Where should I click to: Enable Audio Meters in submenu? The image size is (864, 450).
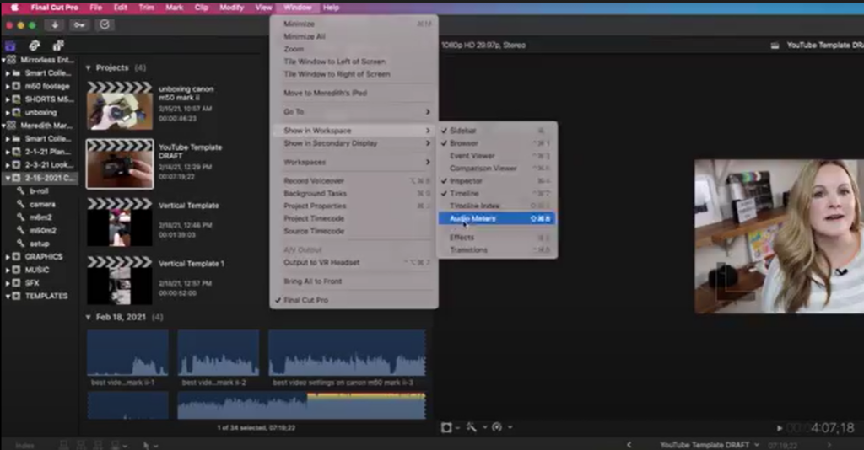pyautogui.click(x=497, y=218)
